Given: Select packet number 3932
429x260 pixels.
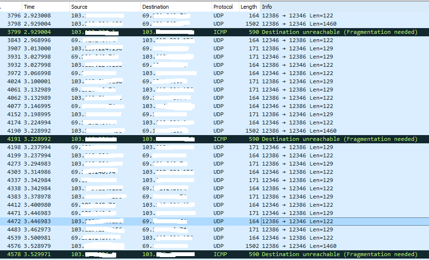Looking at the screenshot, I should [x=214, y=65].
